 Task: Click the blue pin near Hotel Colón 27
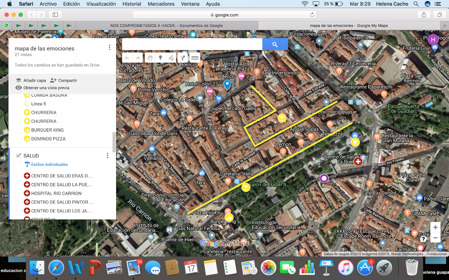227,84
